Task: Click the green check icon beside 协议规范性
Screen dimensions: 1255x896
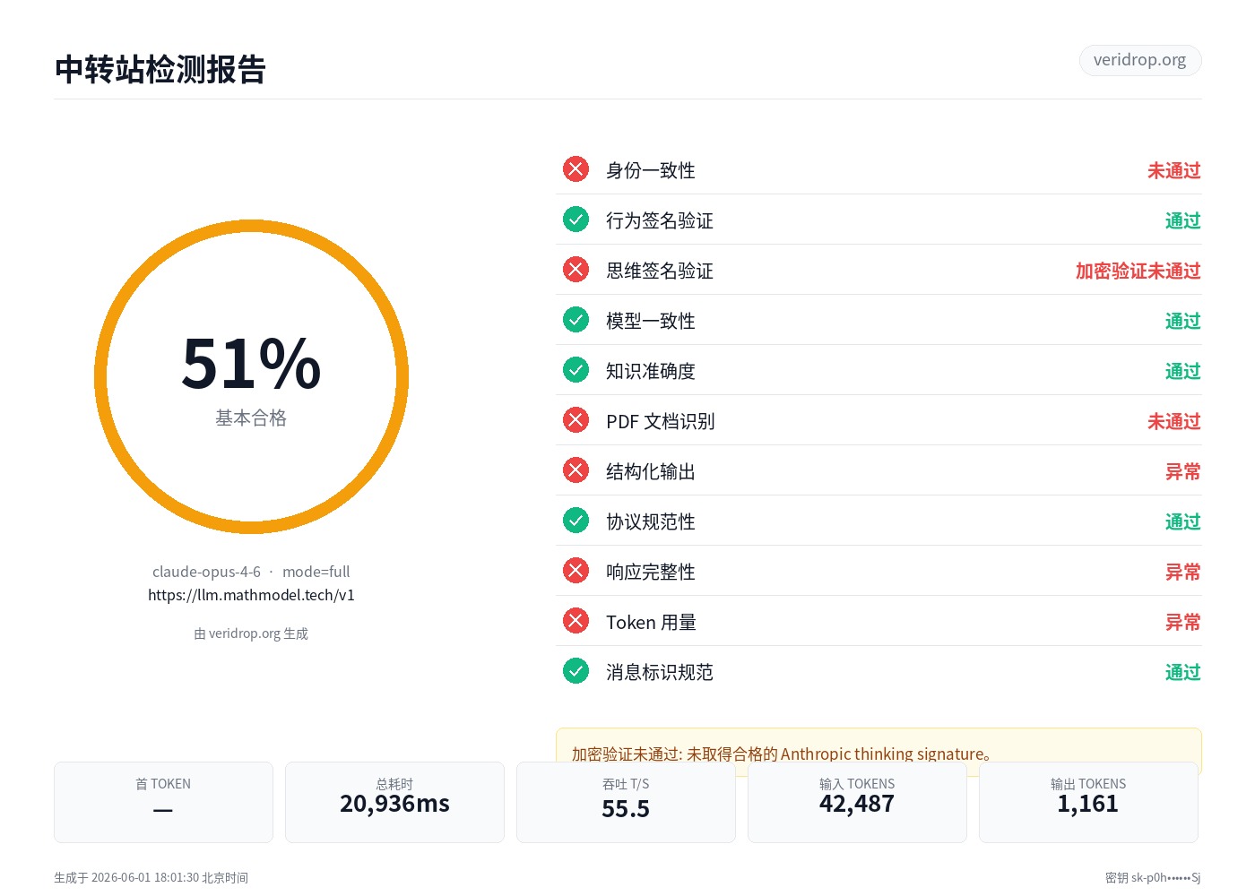Action: point(576,521)
